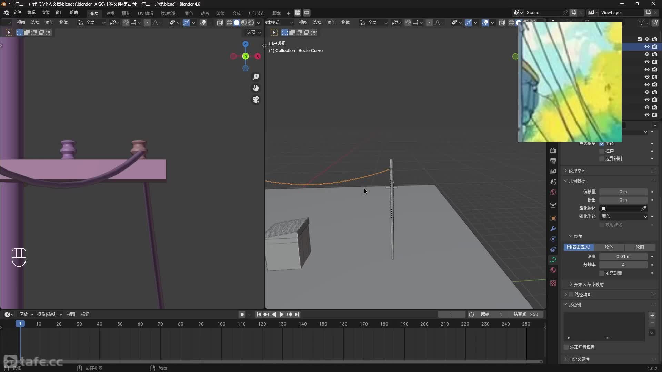Open the Physics properties tab icon
Screen dimensions: 662x372
pos(553,239)
